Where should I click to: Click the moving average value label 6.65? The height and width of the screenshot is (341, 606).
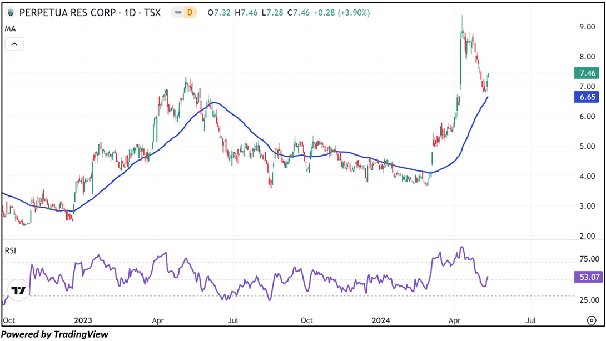click(x=587, y=97)
